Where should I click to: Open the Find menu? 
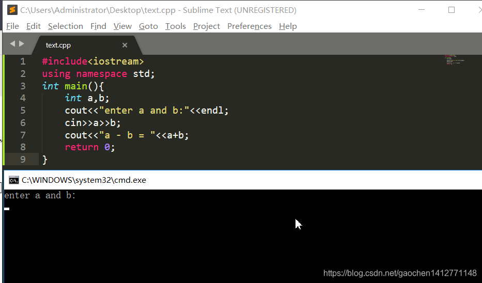point(98,26)
